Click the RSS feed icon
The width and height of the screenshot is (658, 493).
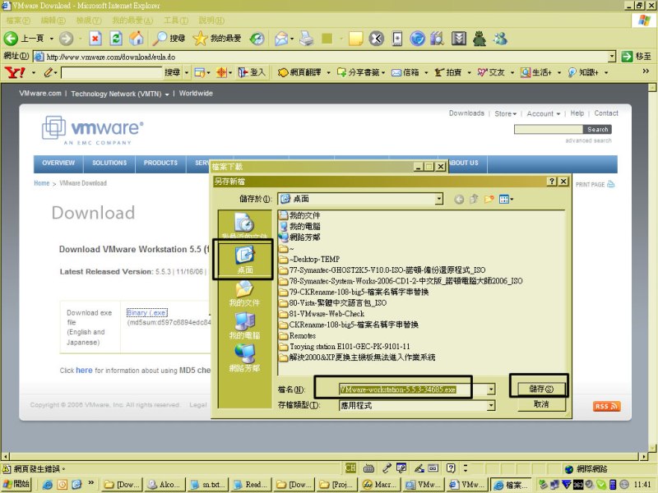606,406
